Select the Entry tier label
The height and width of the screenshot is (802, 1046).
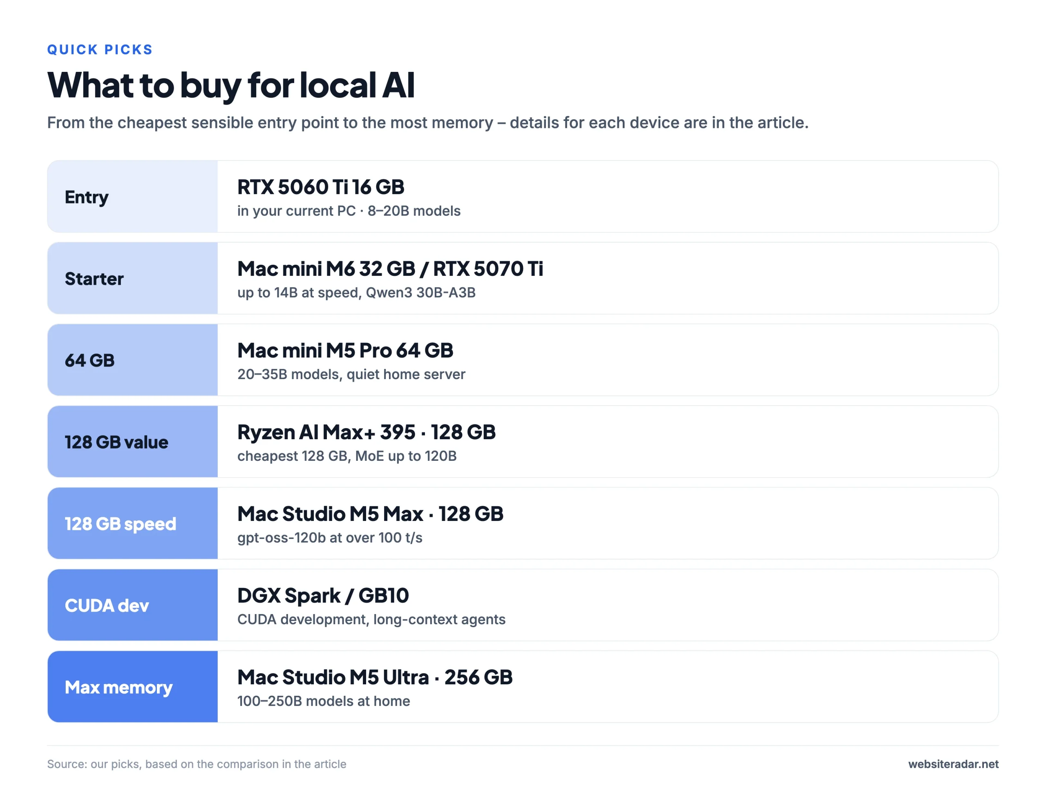86,197
